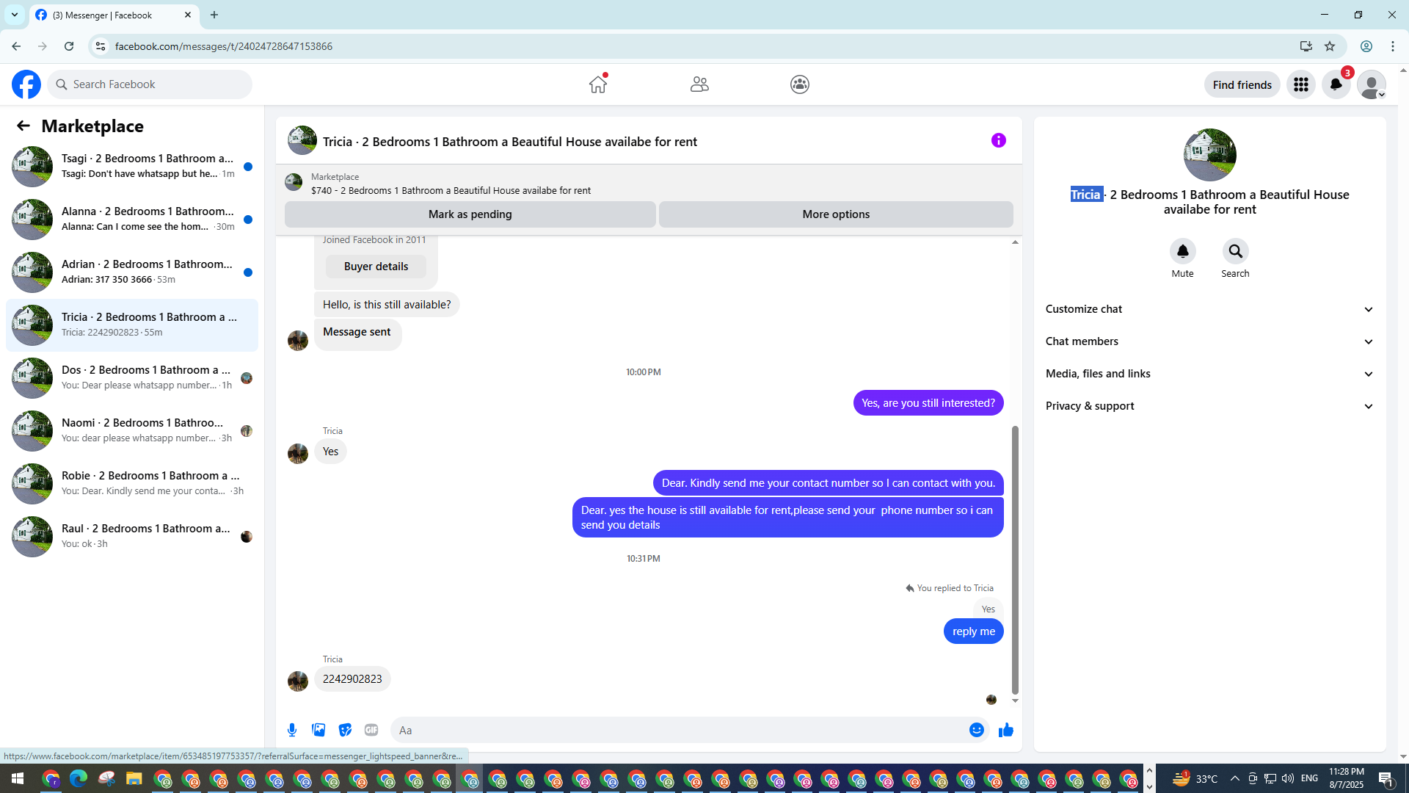Expand the Chat members section
This screenshot has width=1409, height=793.
click(x=1209, y=341)
